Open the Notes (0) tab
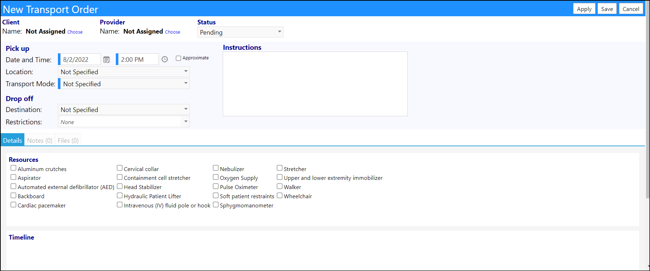650x271 pixels. (x=40, y=140)
